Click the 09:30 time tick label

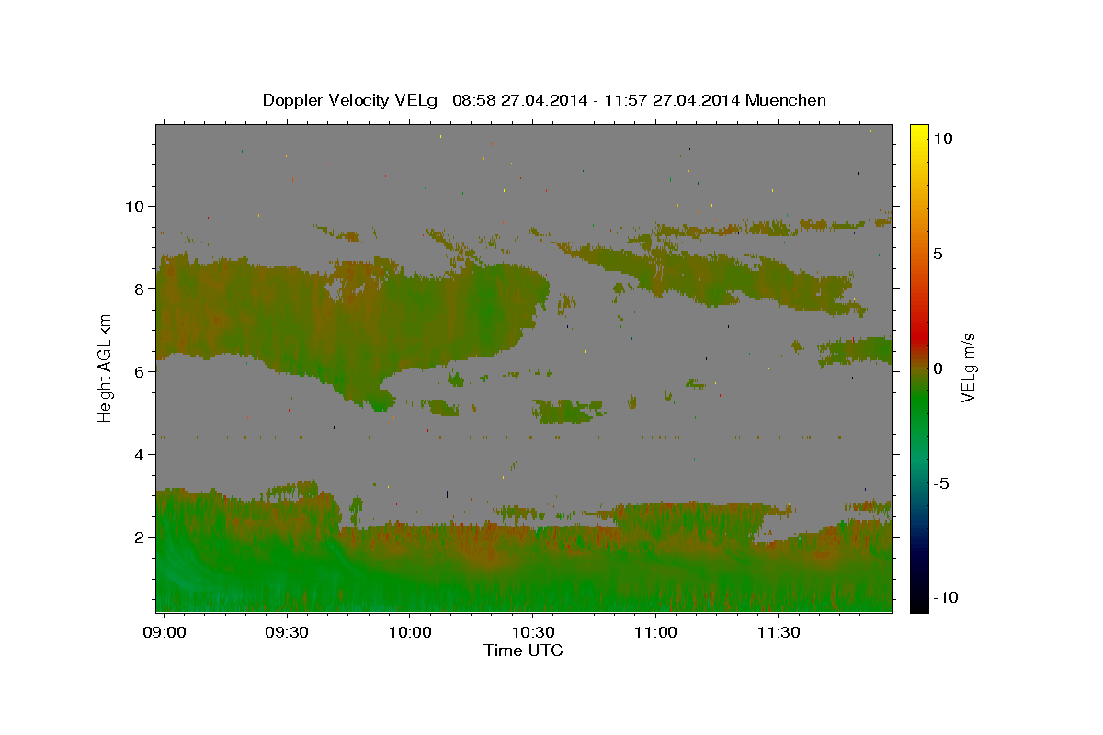click(x=287, y=632)
